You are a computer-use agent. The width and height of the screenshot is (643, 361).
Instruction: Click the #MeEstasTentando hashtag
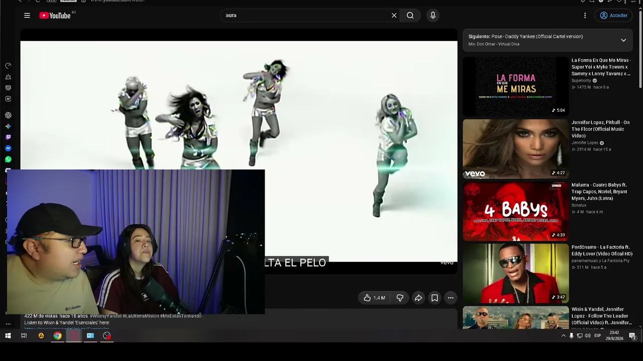coord(181,316)
